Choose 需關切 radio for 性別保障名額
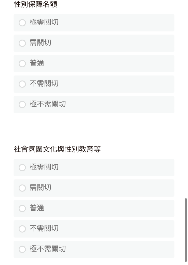The height and width of the screenshot is (265, 188). (22, 43)
